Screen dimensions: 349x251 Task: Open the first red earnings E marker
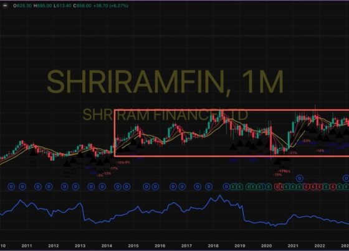coord(277,187)
